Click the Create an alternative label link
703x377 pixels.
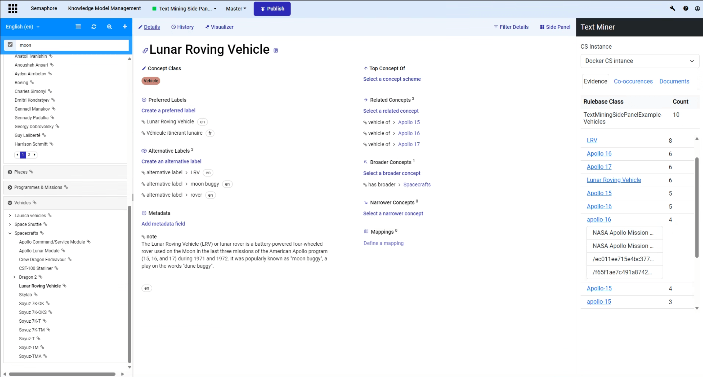point(171,161)
